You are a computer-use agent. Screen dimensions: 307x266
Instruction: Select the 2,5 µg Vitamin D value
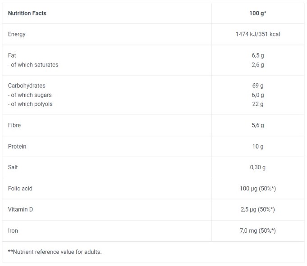point(257,210)
